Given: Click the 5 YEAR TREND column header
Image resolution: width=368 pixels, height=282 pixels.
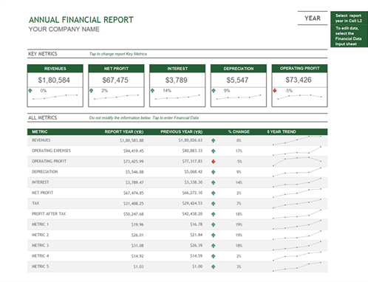Looking at the screenshot, I should coord(282,132).
